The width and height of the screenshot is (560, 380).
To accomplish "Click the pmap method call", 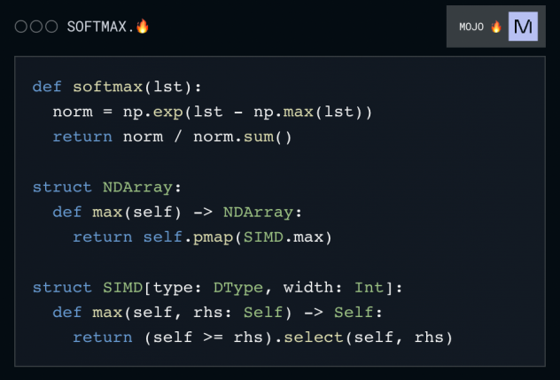I will [x=205, y=237].
